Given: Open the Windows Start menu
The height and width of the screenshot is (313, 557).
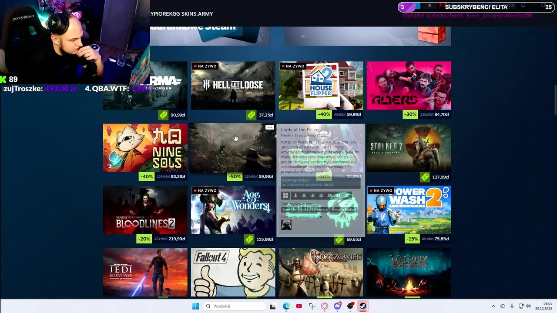Looking at the screenshot, I should (x=196, y=306).
